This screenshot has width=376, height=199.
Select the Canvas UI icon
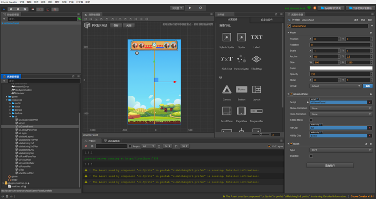tap(227, 90)
